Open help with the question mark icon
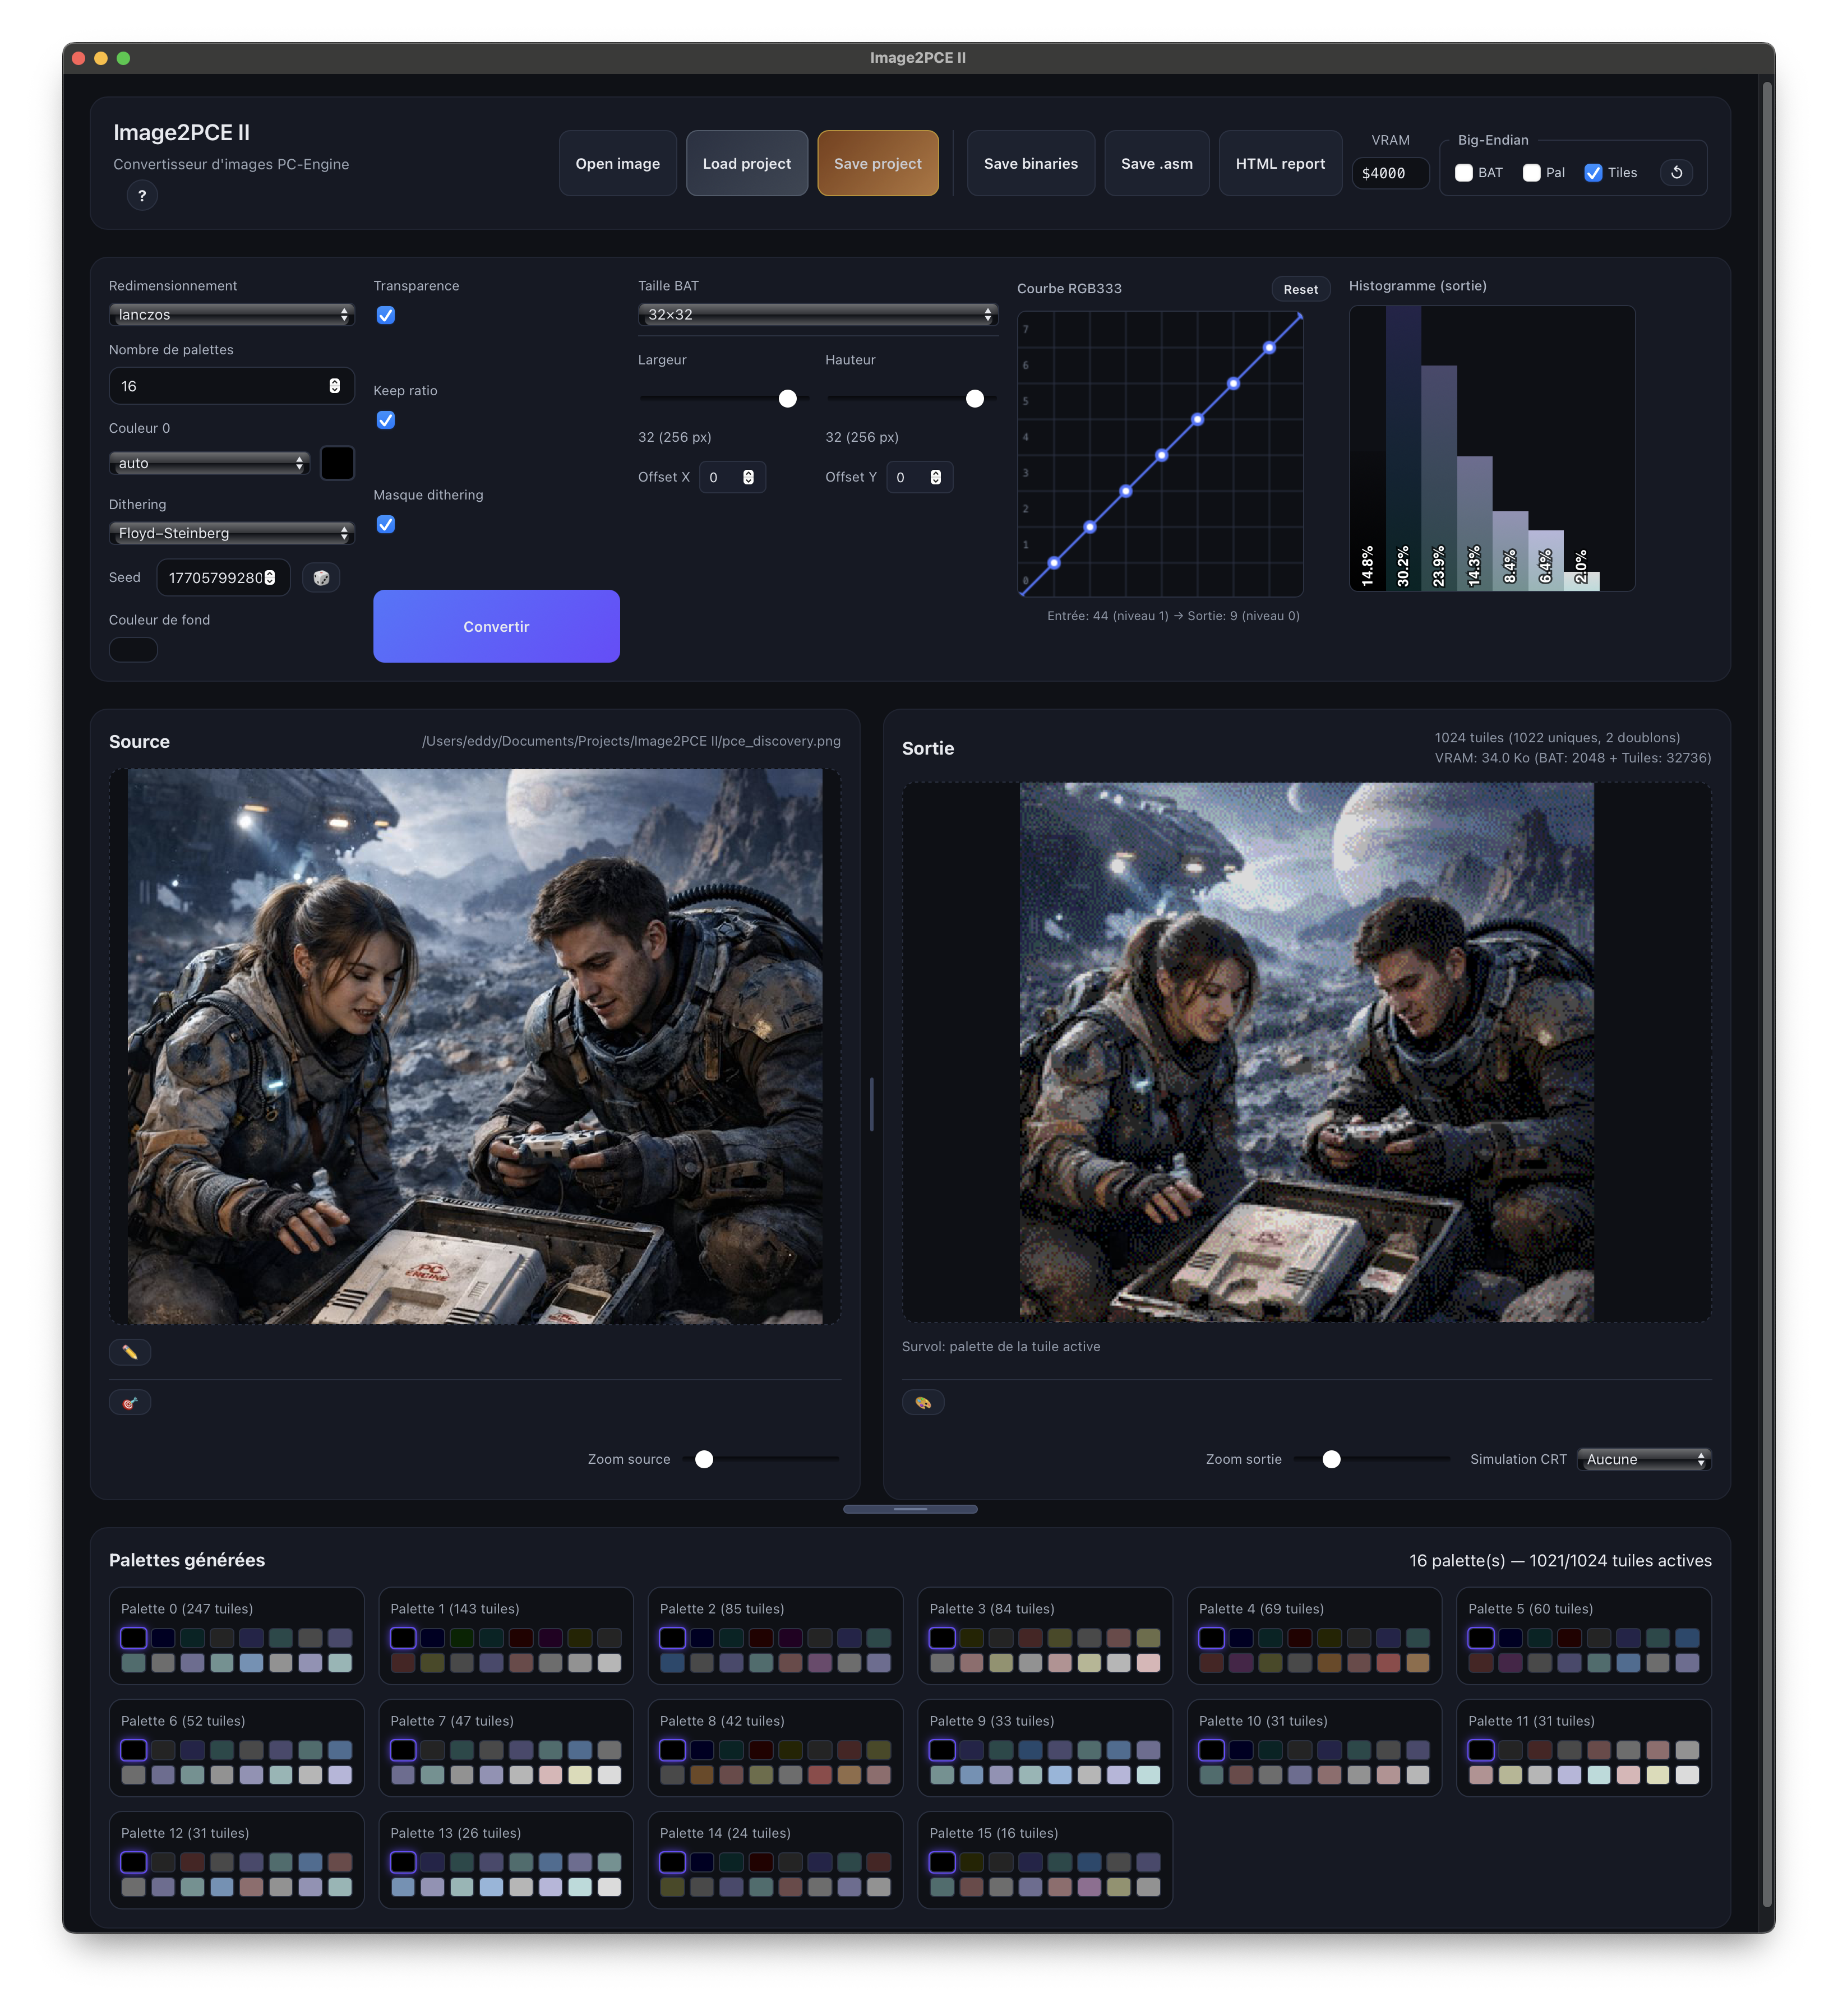The width and height of the screenshot is (1838, 2016). click(x=142, y=196)
